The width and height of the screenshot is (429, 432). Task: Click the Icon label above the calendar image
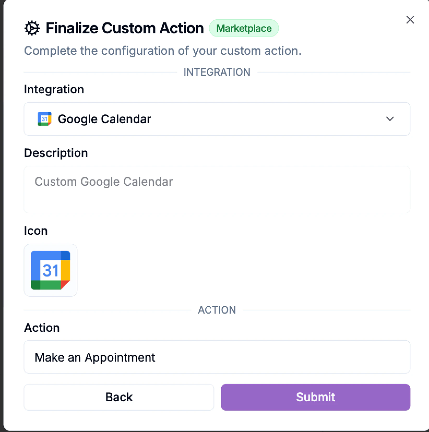pos(36,230)
